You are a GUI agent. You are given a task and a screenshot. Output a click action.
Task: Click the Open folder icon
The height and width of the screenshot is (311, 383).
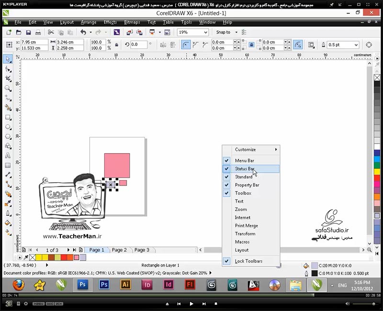(19, 32)
